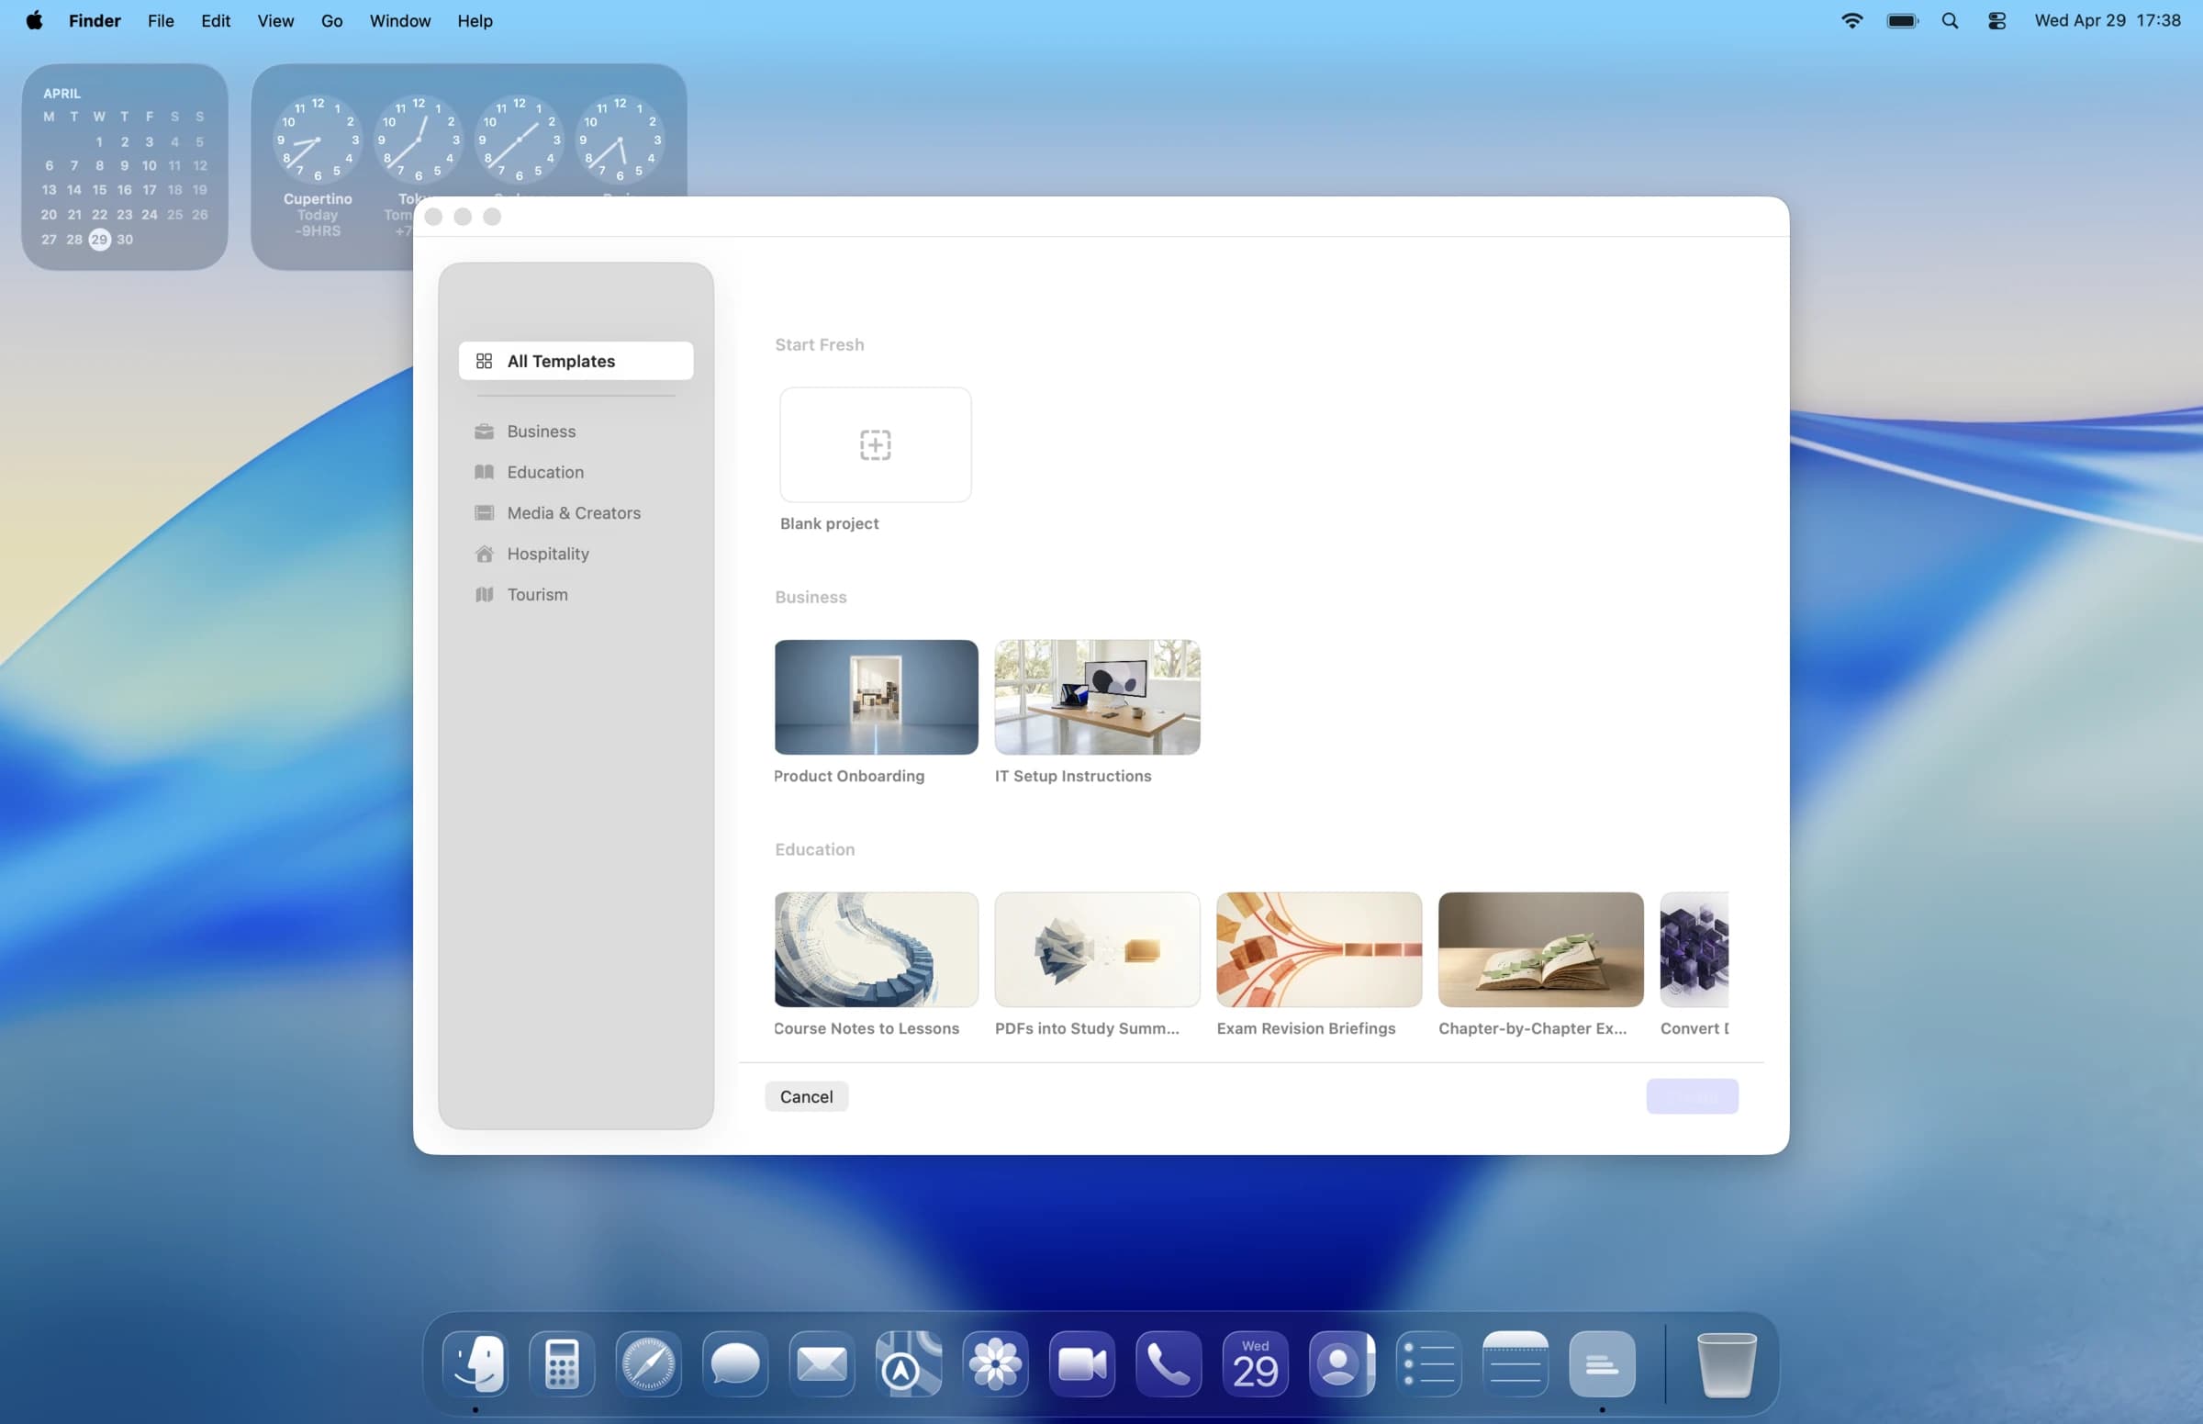Select All Templates in the sidebar
Screen dimensions: 2203x1424
[x=576, y=361]
